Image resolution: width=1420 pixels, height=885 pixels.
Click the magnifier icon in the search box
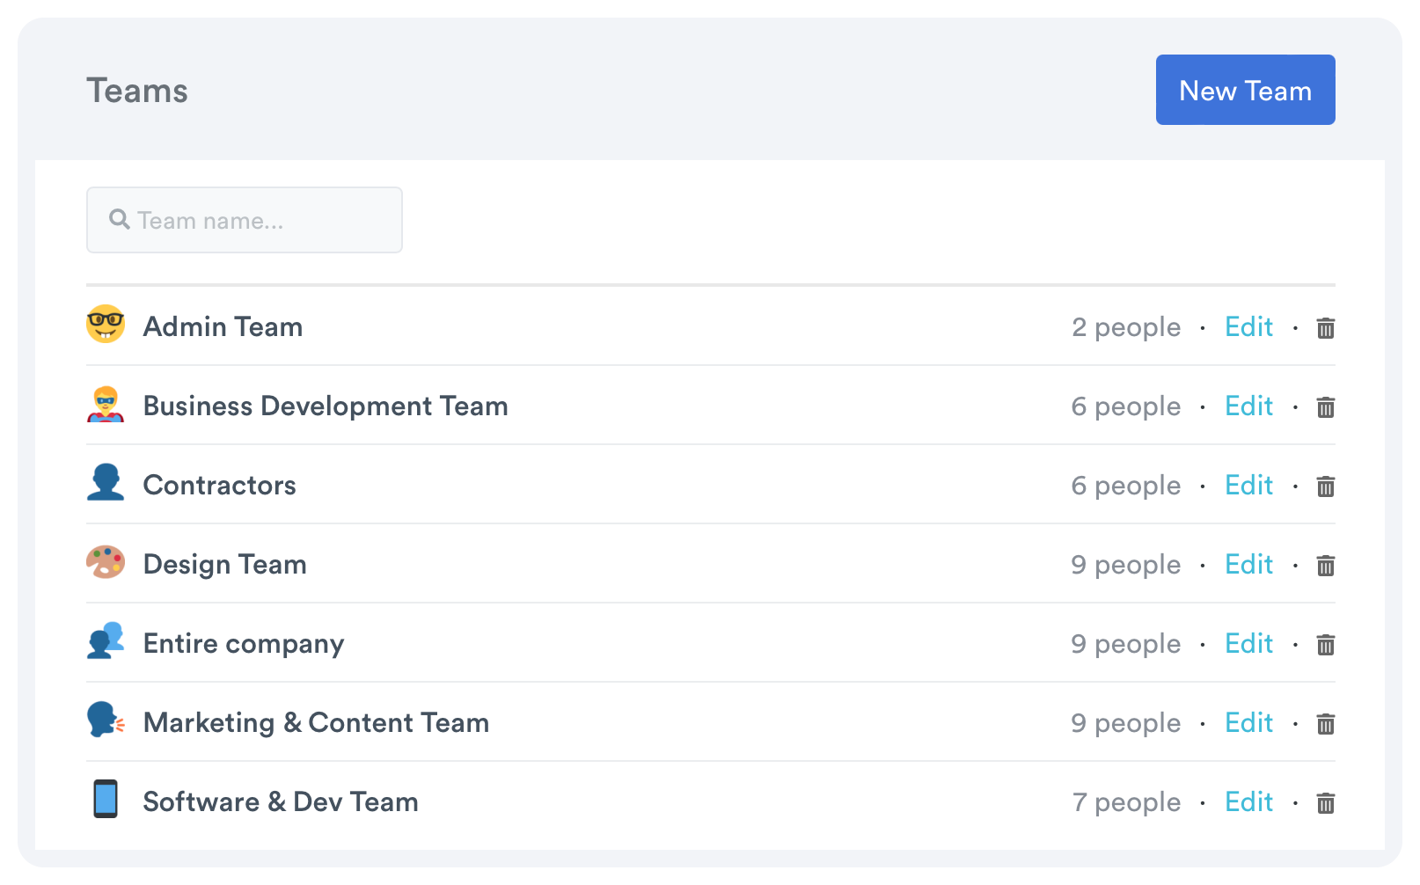click(120, 219)
